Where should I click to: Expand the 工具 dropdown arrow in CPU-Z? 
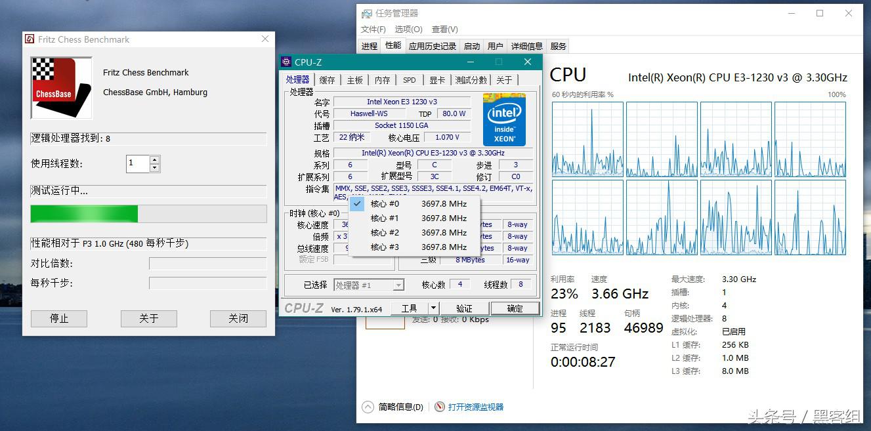pos(433,308)
